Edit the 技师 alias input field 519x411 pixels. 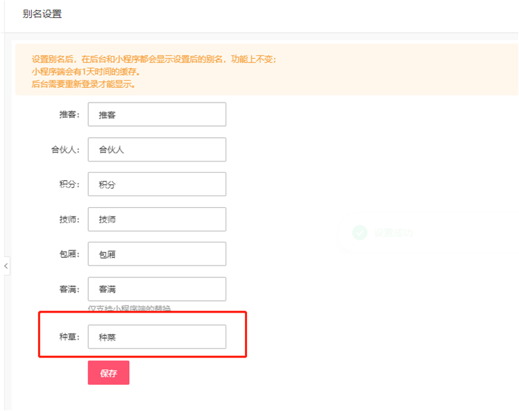point(157,219)
